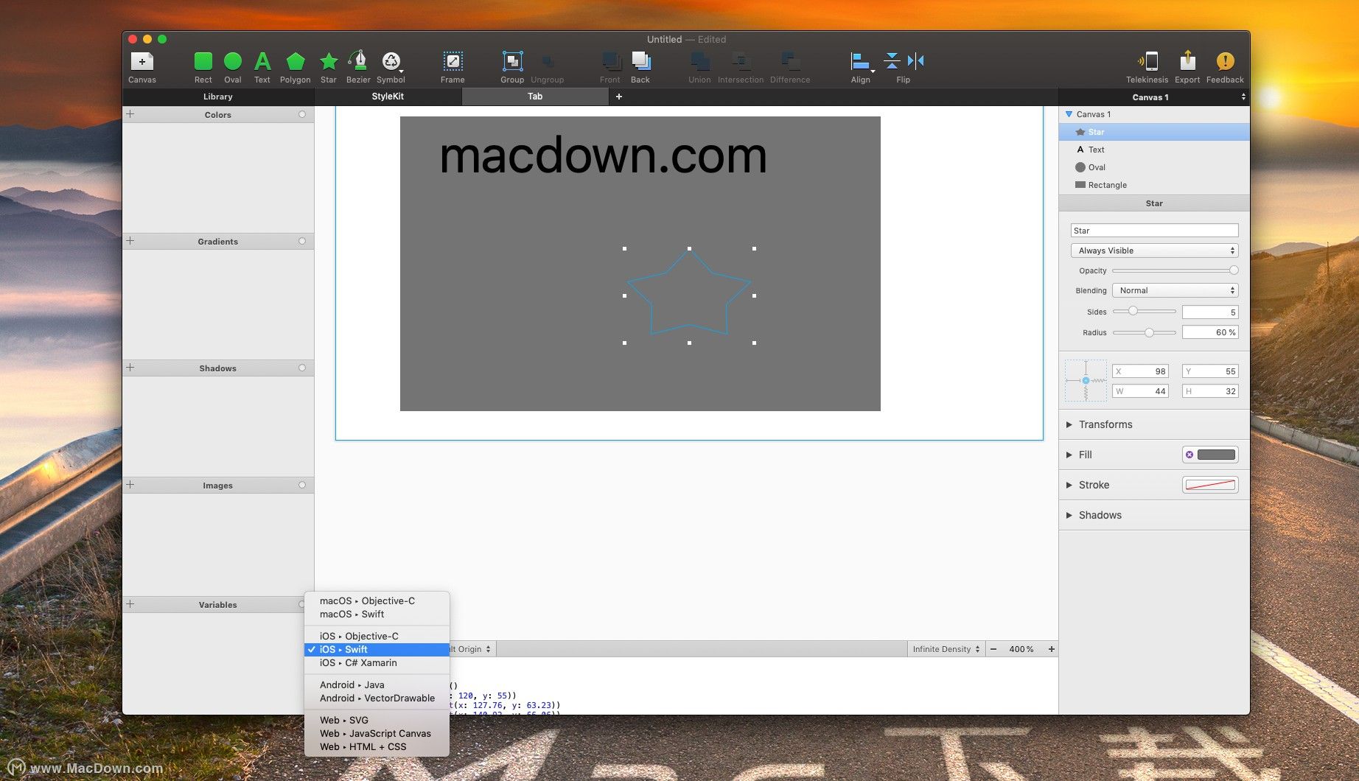The image size is (1359, 781).
Task: Open the Infinite Density dropdown
Action: 946,649
